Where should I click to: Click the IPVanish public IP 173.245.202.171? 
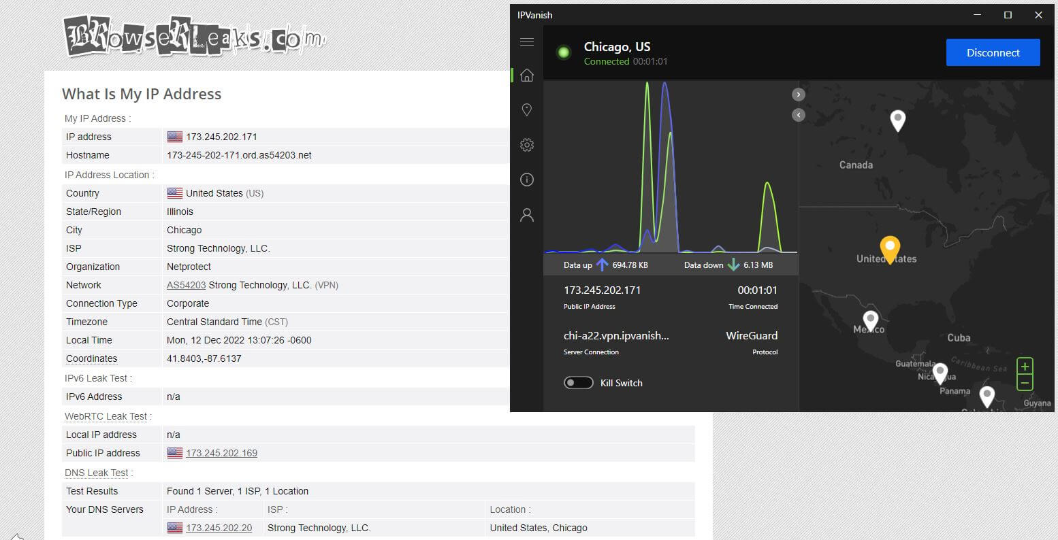[602, 290]
